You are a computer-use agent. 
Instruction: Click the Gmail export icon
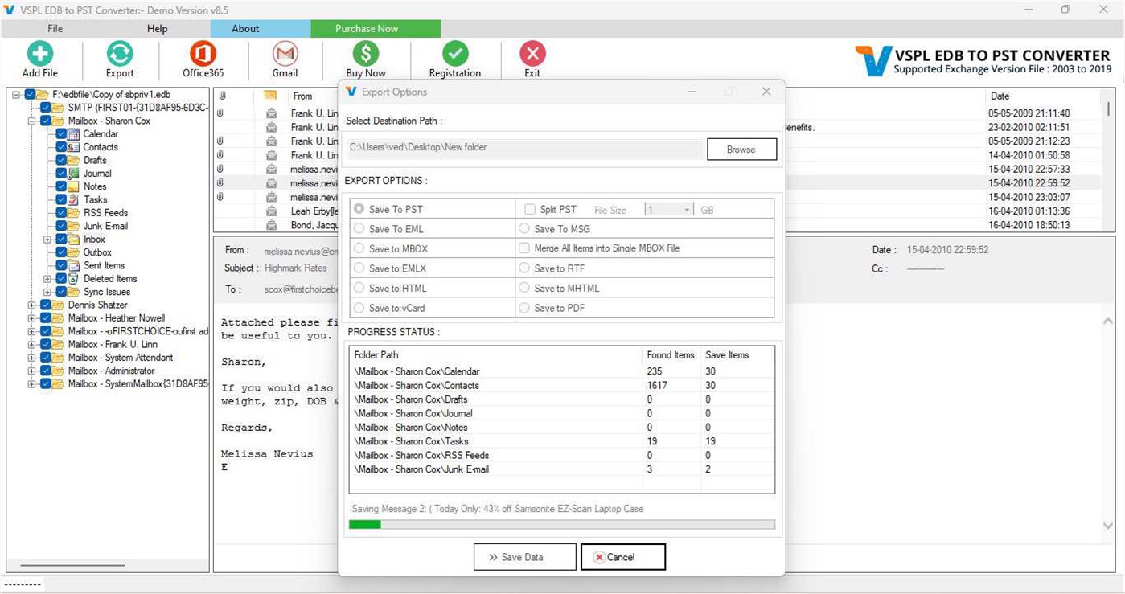click(x=284, y=55)
